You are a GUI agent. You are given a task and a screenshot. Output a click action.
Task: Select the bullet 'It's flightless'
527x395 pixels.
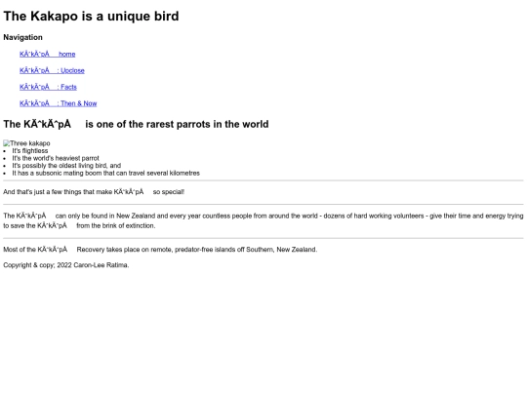tap(30, 151)
